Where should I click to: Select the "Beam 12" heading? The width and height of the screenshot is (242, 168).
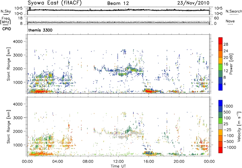[118, 3]
